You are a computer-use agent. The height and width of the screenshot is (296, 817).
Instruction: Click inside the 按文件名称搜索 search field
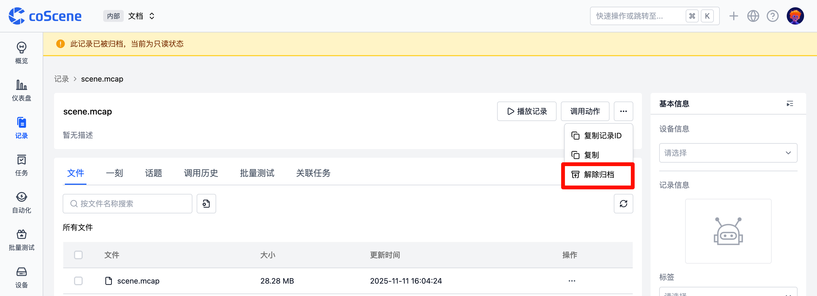click(127, 204)
